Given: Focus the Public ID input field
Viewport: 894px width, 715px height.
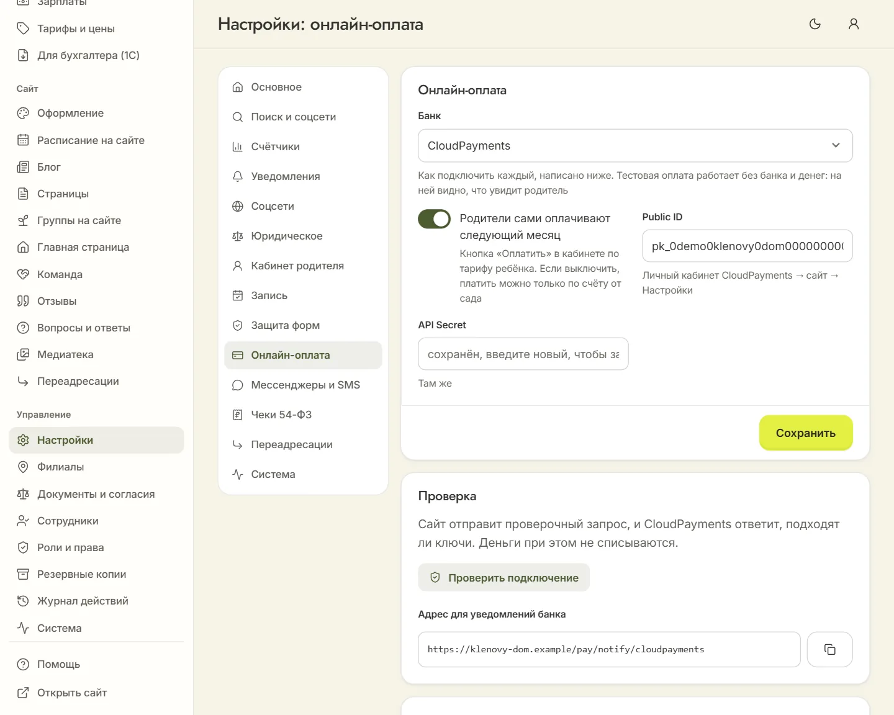Looking at the screenshot, I should pyautogui.click(x=747, y=246).
